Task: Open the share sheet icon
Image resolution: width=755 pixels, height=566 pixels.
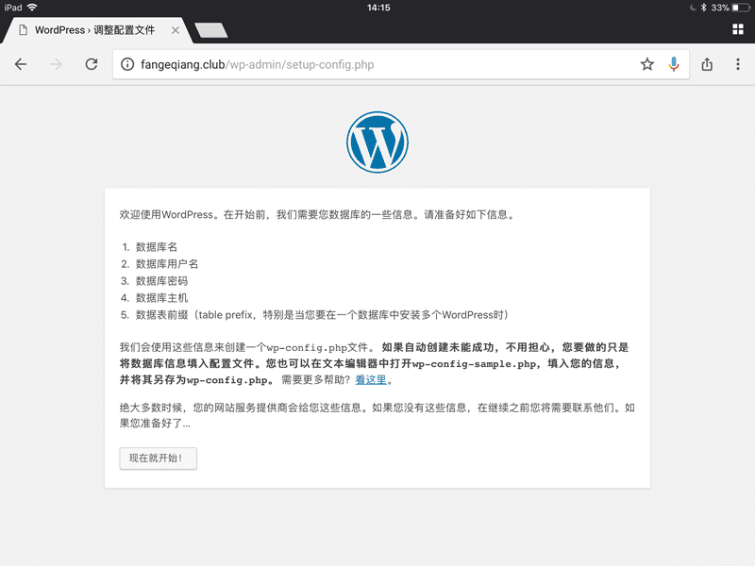Action: point(707,64)
